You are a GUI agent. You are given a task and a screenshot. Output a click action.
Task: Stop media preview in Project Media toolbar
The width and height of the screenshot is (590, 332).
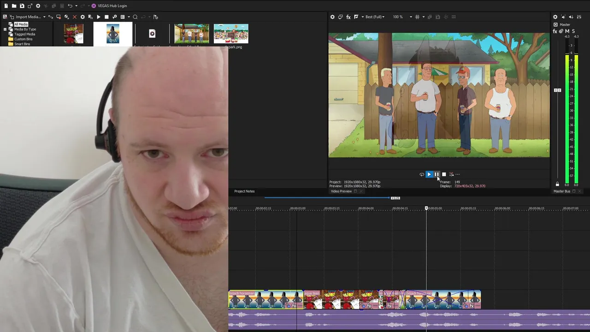[106, 17]
